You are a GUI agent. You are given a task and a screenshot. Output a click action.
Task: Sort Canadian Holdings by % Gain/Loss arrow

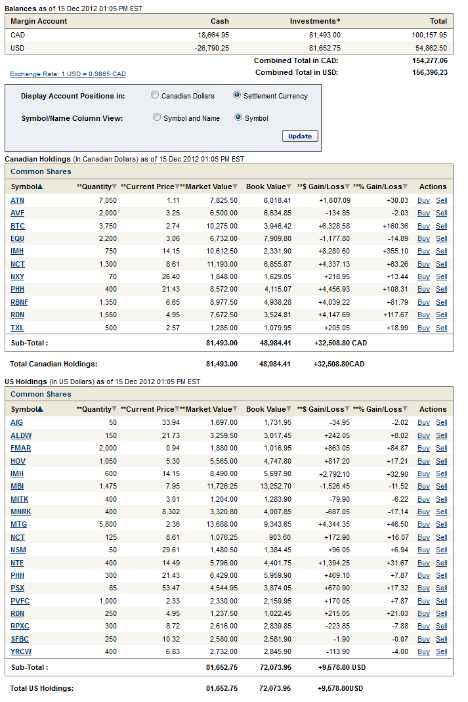(x=406, y=187)
